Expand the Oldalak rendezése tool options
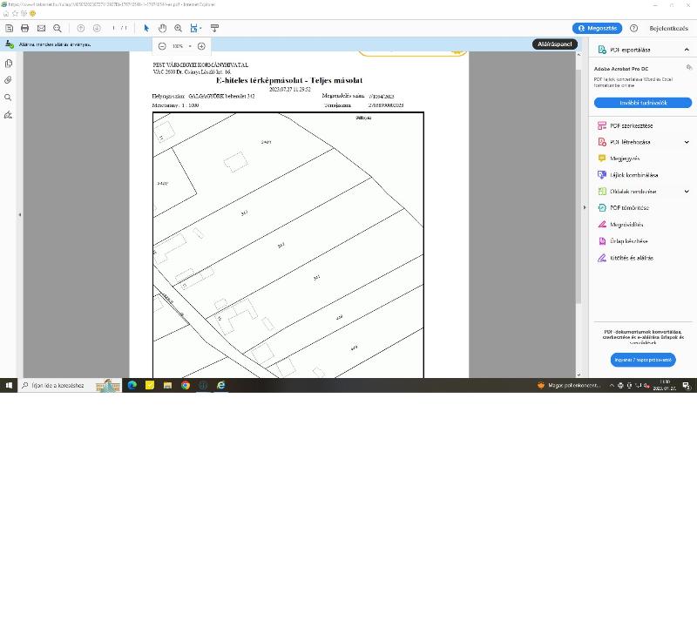Viewport: 697px width, 628px height. coord(687,192)
